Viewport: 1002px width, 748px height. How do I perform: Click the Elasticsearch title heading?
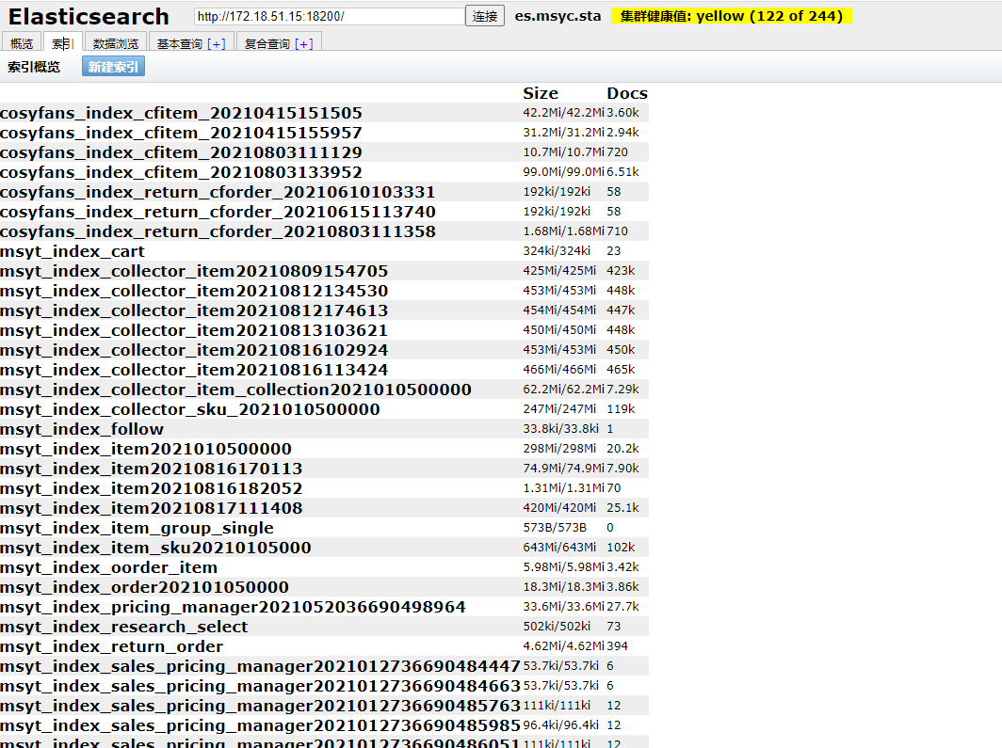coord(89,16)
